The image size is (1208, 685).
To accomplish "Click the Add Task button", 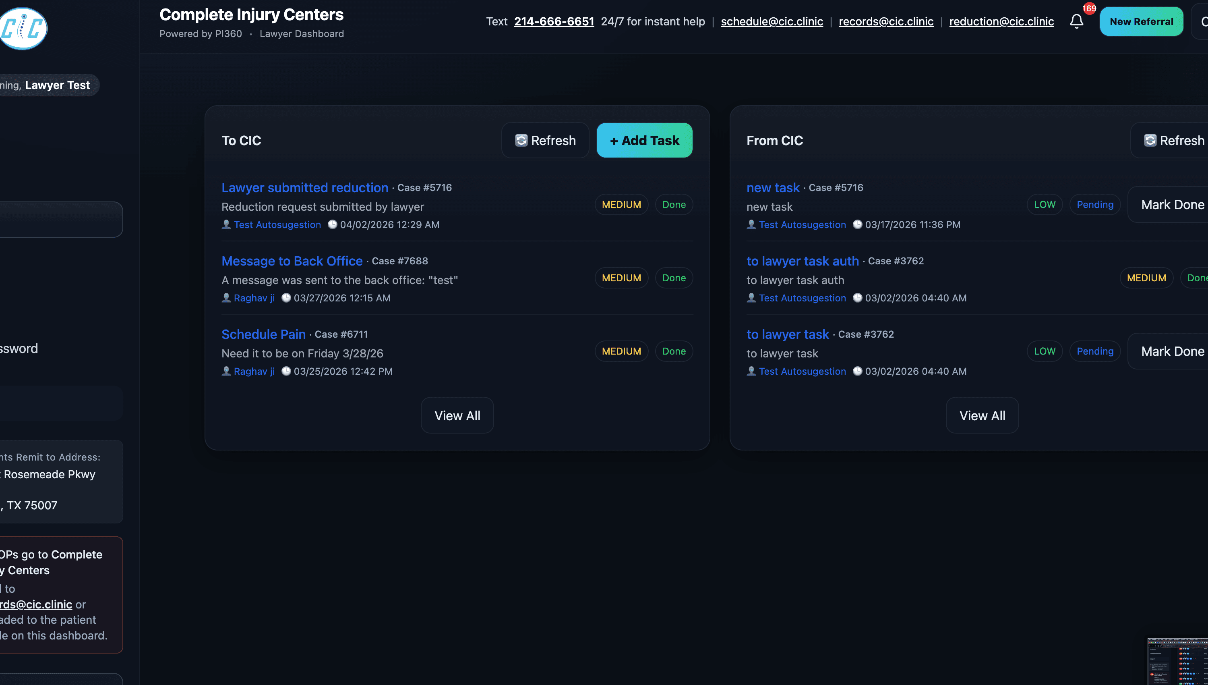I will [644, 140].
